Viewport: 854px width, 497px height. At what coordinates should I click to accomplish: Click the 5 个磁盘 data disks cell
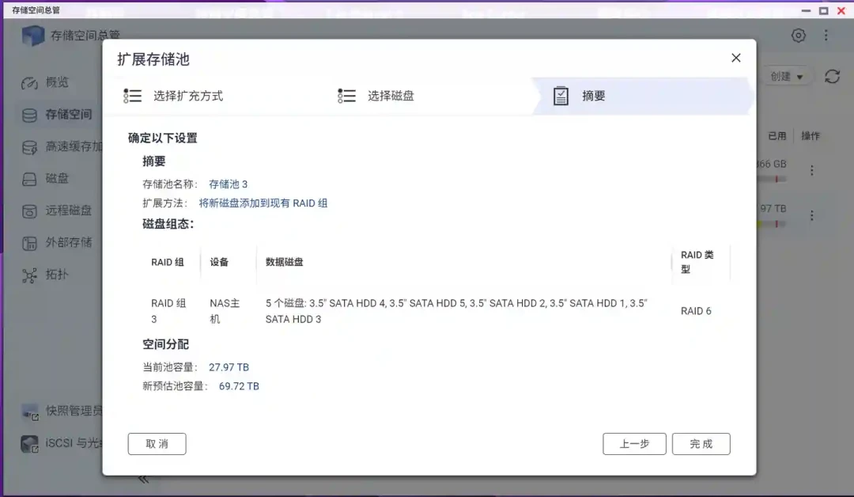(456, 311)
